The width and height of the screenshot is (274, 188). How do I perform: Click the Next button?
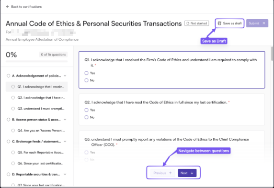pyautogui.click(x=187, y=173)
